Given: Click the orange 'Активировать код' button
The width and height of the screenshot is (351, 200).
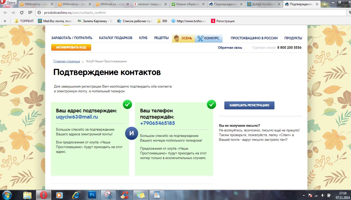Looking at the screenshot, I should coord(71,47).
